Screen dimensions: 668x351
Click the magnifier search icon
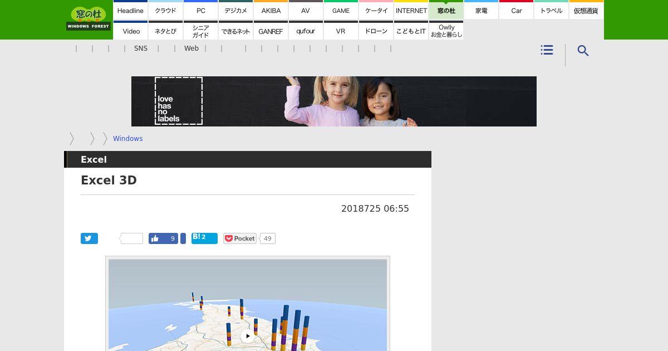583,51
